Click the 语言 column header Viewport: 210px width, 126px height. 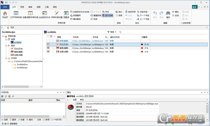pos(64,37)
